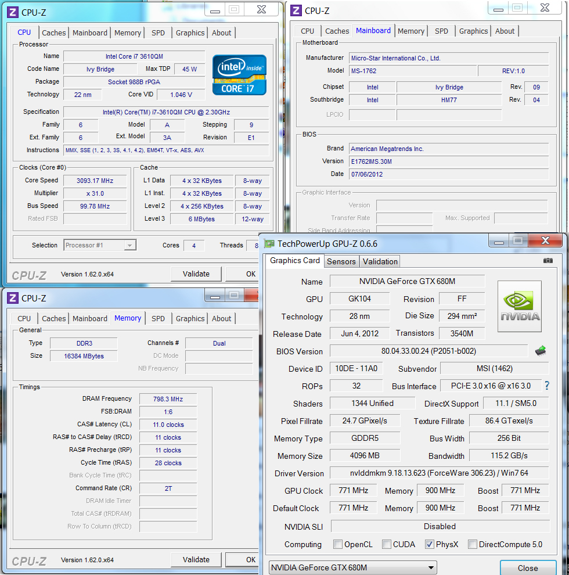
Task: Toggle the DirectCompute 5.0 checkbox
Action: [x=473, y=544]
